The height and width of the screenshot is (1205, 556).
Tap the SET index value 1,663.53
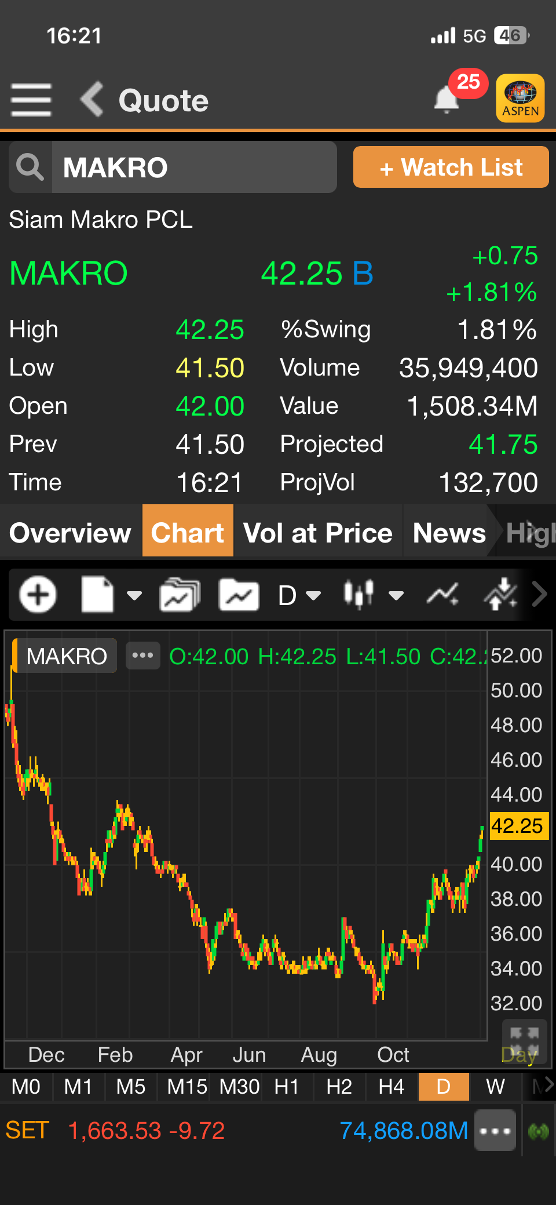pyautogui.click(x=115, y=1130)
